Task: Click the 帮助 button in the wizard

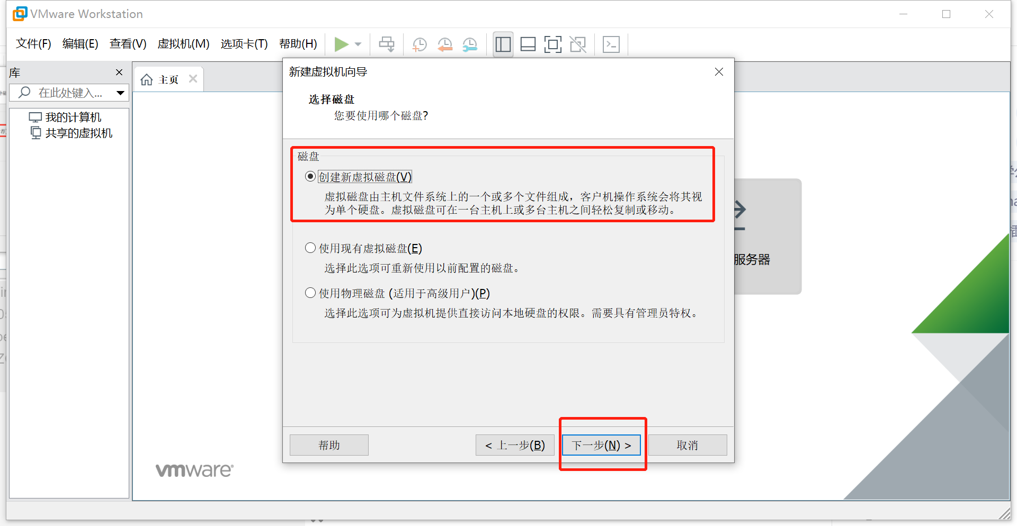Action: click(x=328, y=445)
